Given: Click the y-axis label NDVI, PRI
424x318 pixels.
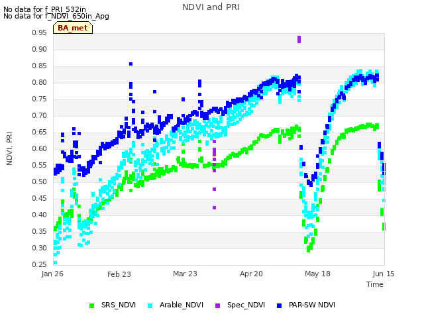Looking at the screenshot, I should [x=9, y=148].
